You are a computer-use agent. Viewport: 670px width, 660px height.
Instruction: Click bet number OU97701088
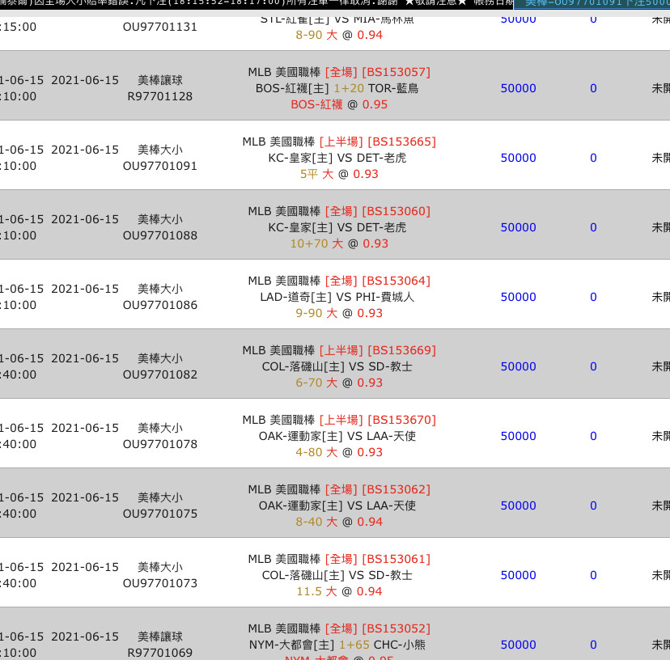coord(159,236)
